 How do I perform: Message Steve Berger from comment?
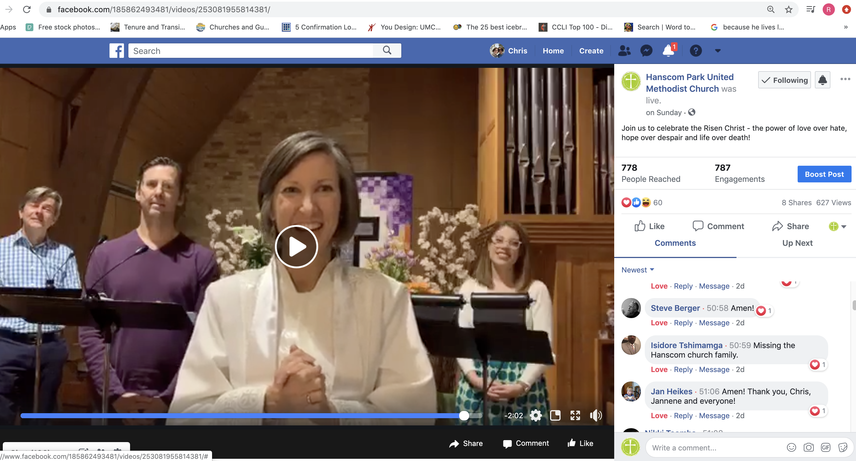[x=714, y=323]
